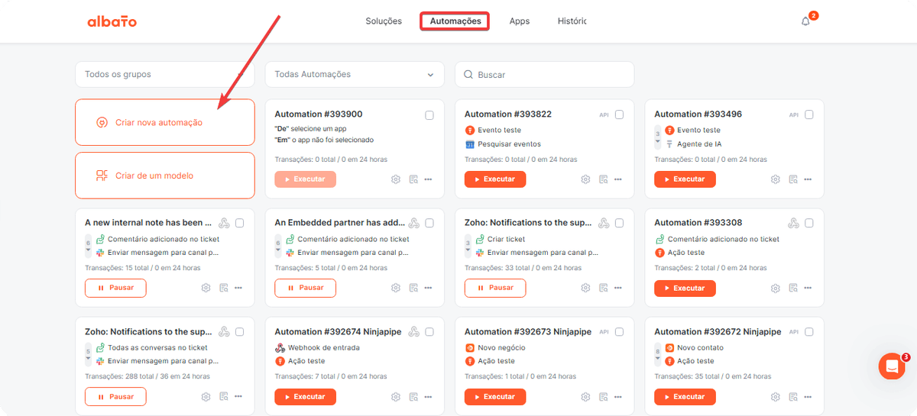The width and height of the screenshot is (917, 416).
Task: Expand the Todos os grupos dropdown
Action: pyautogui.click(x=164, y=75)
